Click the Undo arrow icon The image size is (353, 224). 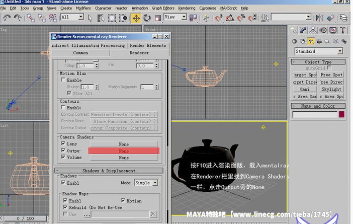point(7,18)
